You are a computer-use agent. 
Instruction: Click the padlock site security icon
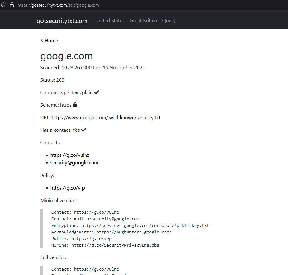(x=12, y=5)
